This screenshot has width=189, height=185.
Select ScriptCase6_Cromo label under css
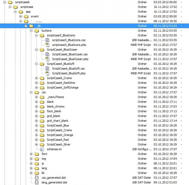point(59,130)
